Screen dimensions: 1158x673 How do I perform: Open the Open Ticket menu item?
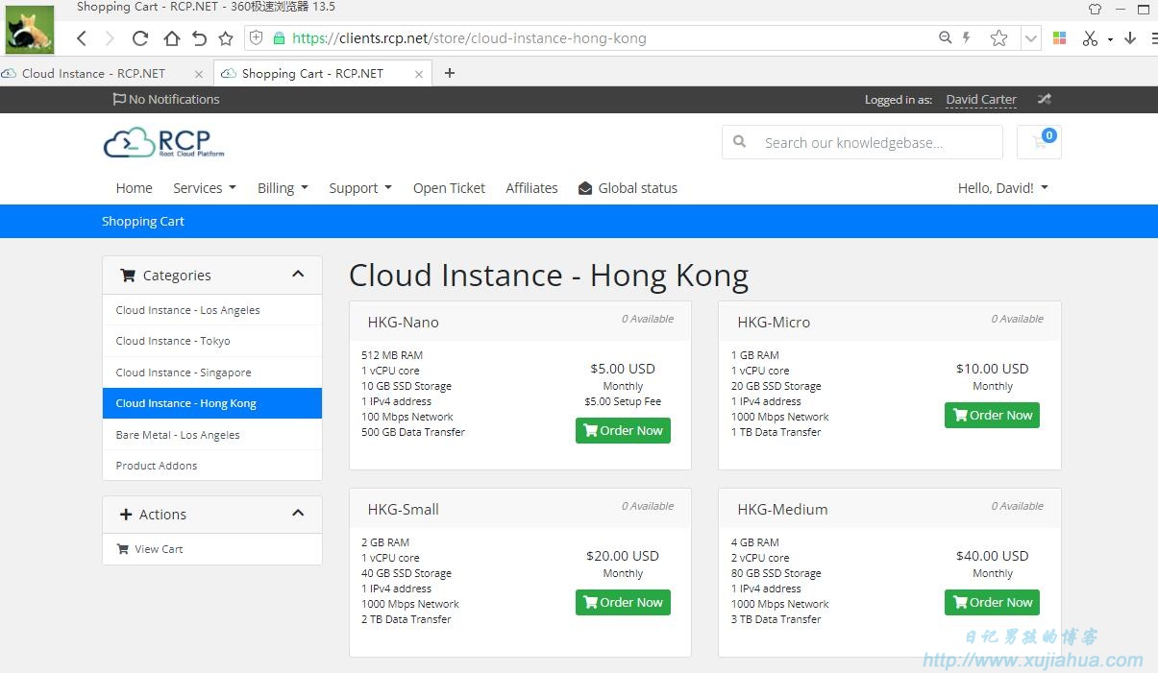(449, 188)
